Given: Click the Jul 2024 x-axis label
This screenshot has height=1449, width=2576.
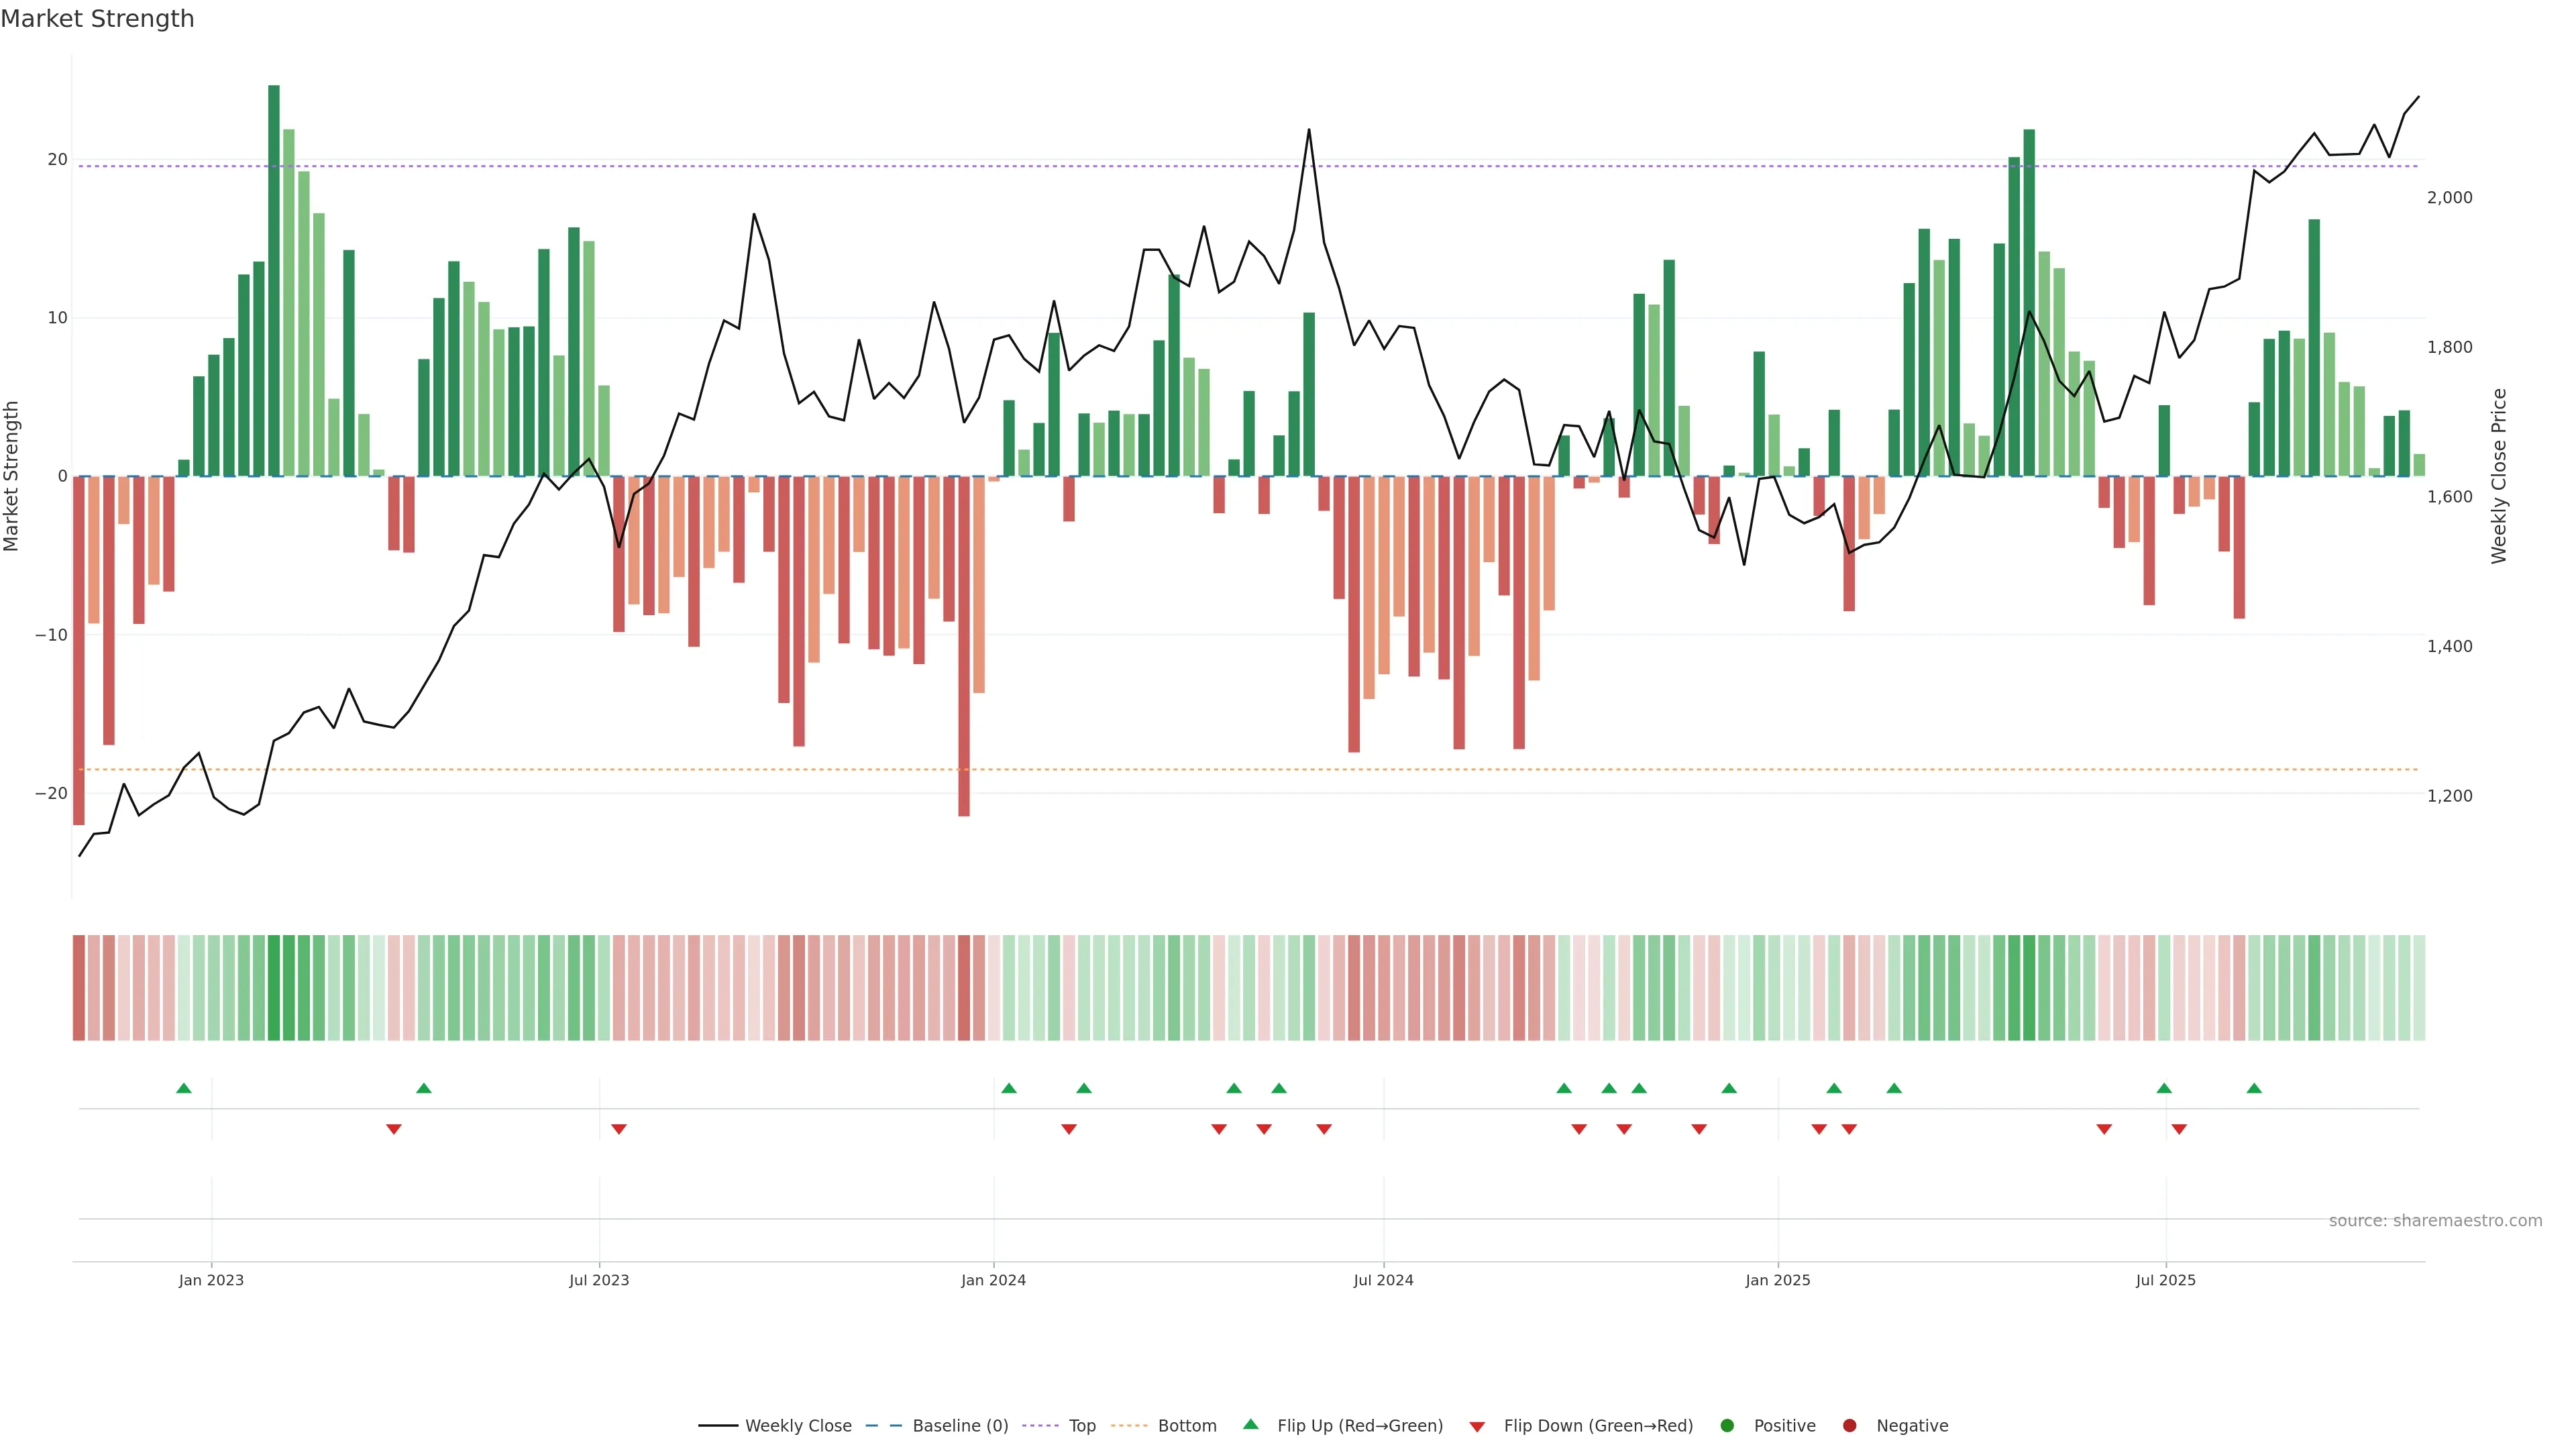Looking at the screenshot, I should tap(1383, 1280).
